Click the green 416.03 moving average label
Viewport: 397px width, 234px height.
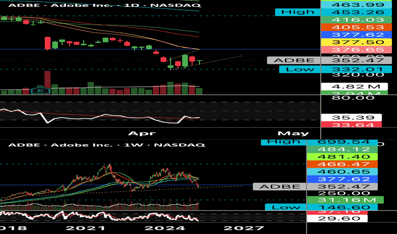click(356, 20)
